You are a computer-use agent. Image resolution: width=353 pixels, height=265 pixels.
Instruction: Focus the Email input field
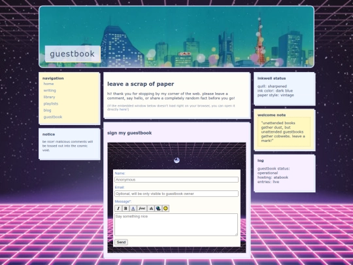click(x=176, y=194)
